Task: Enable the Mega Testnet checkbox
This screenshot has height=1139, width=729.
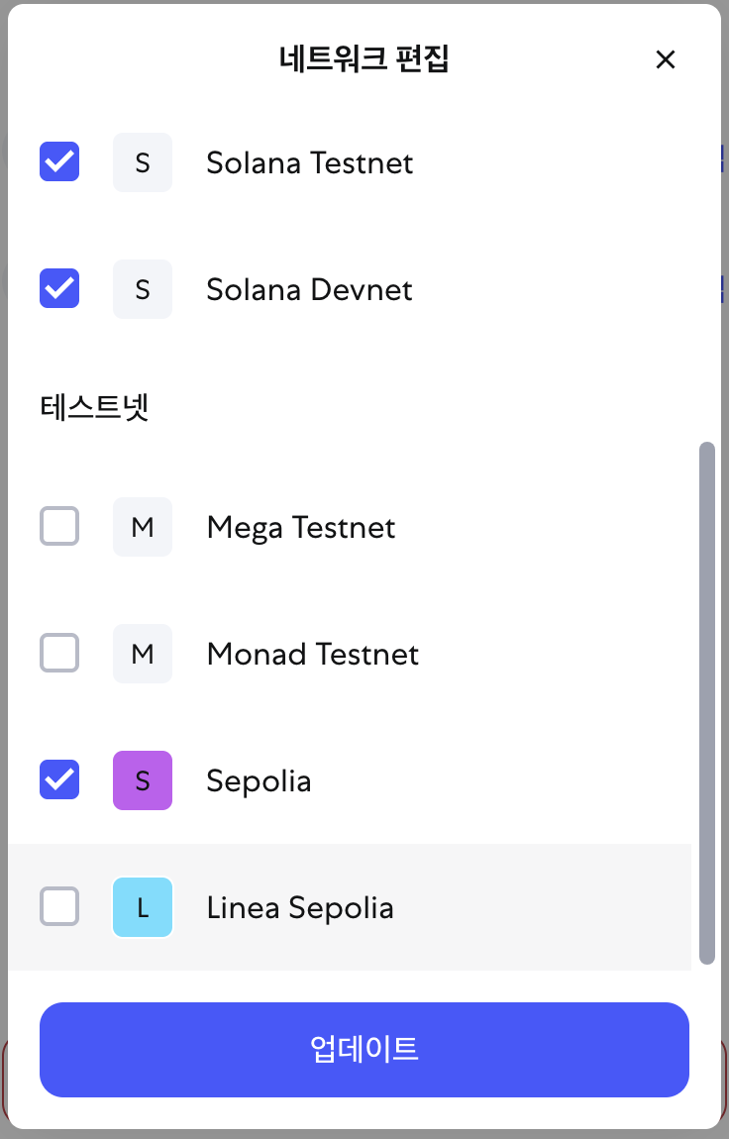Action: (x=59, y=527)
